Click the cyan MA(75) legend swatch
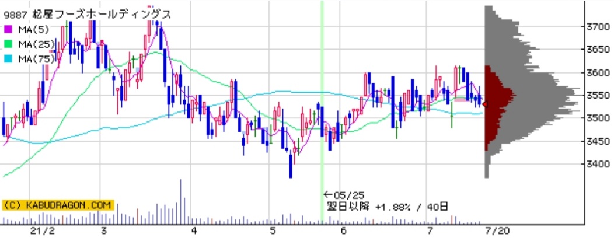The image size is (614, 248). pos(8,59)
